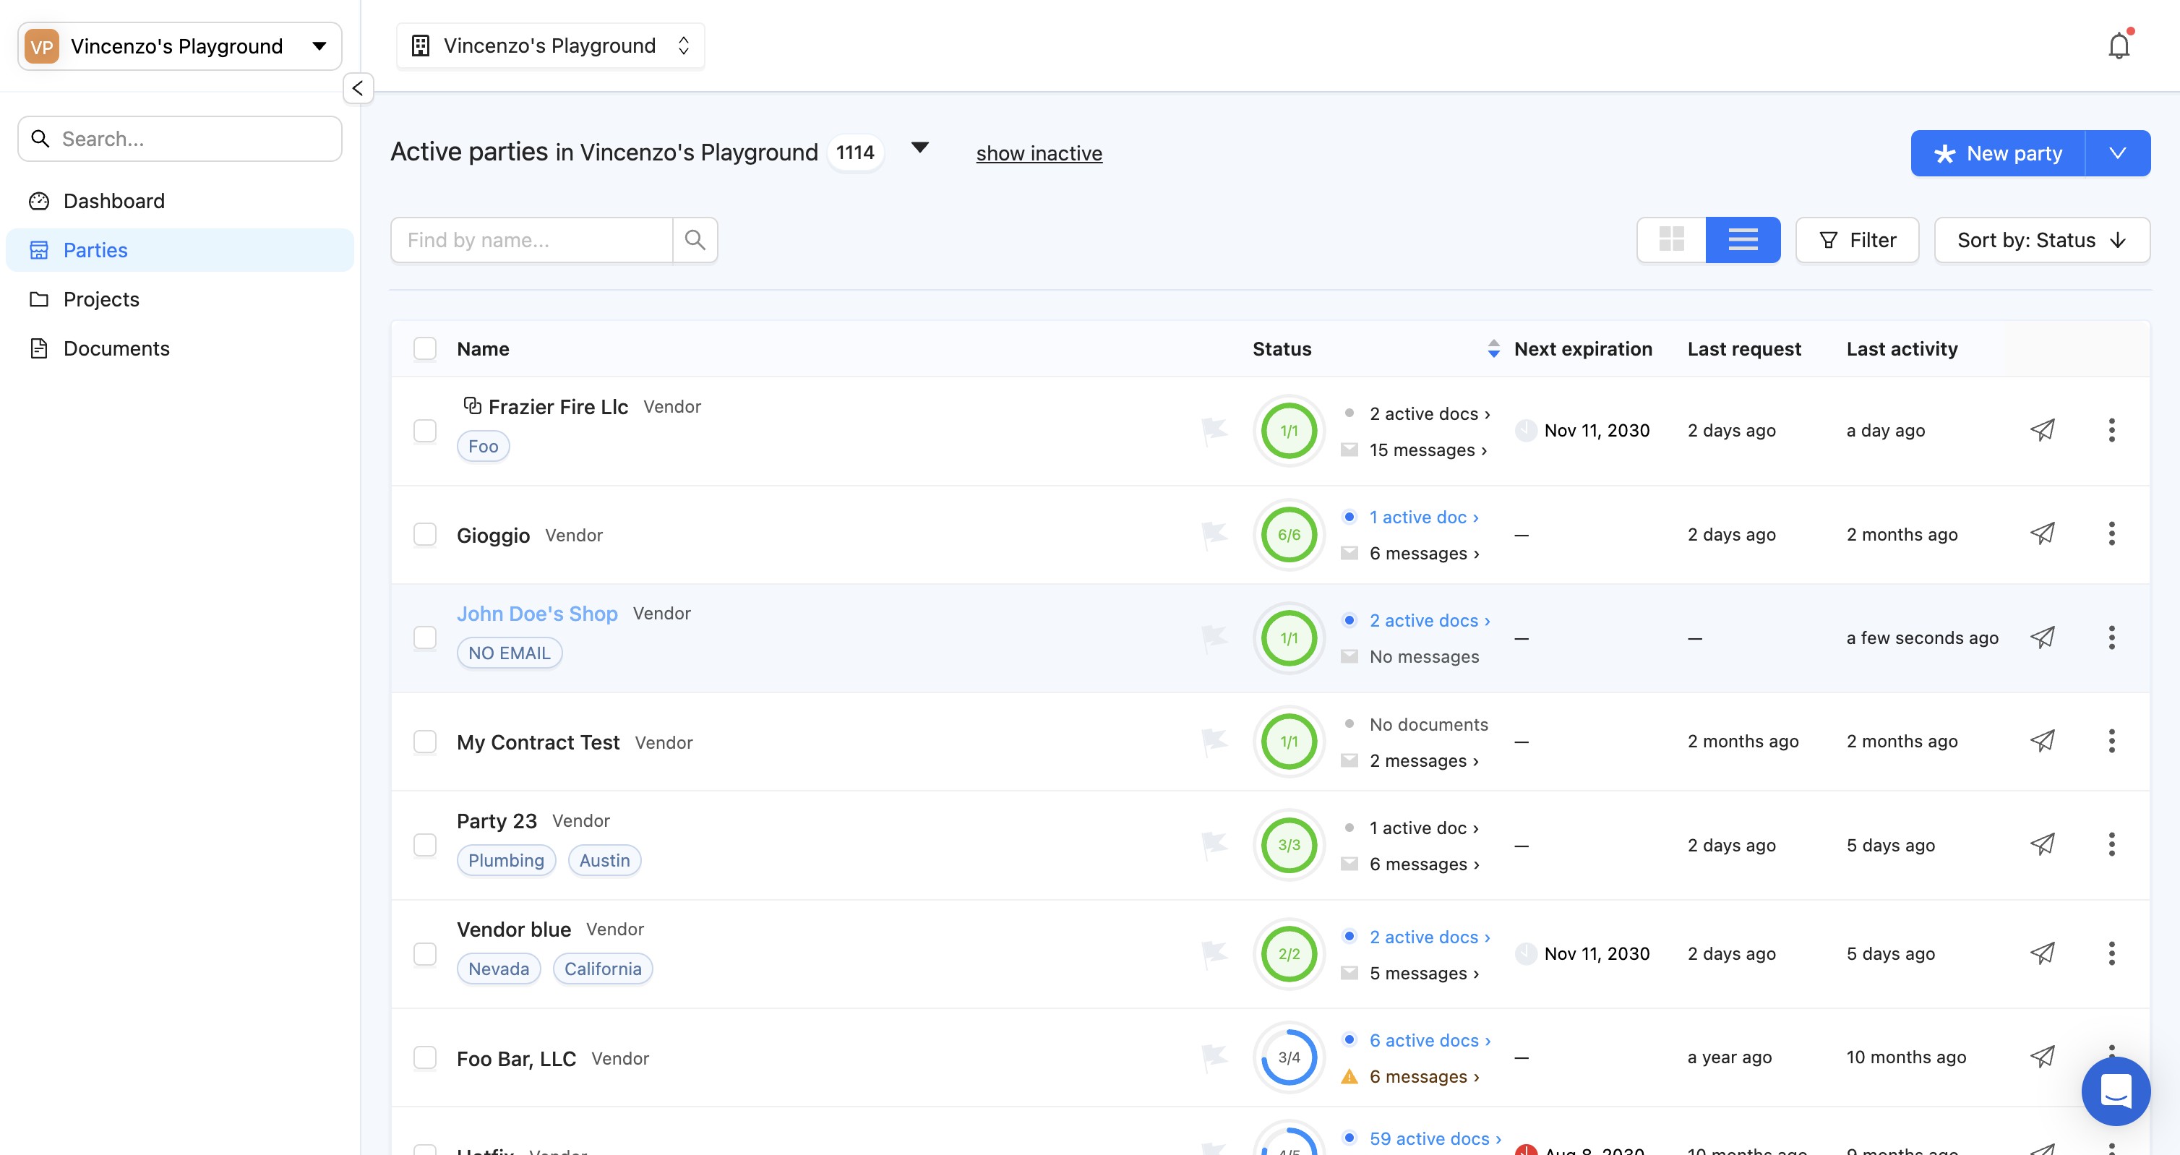The width and height of the screenshot is (2180, 1155).
Task: Open the chat support bubble
Action: 2115,1091
